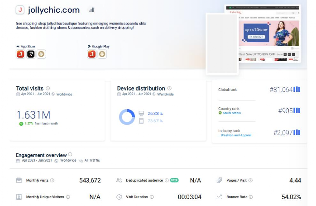Click info icon next to Monthly Unique Visitors
Image resolution: width=316 pixels, height=206 pixels.
(x=68, y=197)
